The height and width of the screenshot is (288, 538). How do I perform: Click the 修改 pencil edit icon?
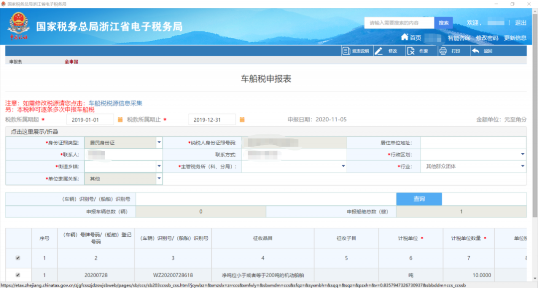point(379,51)
